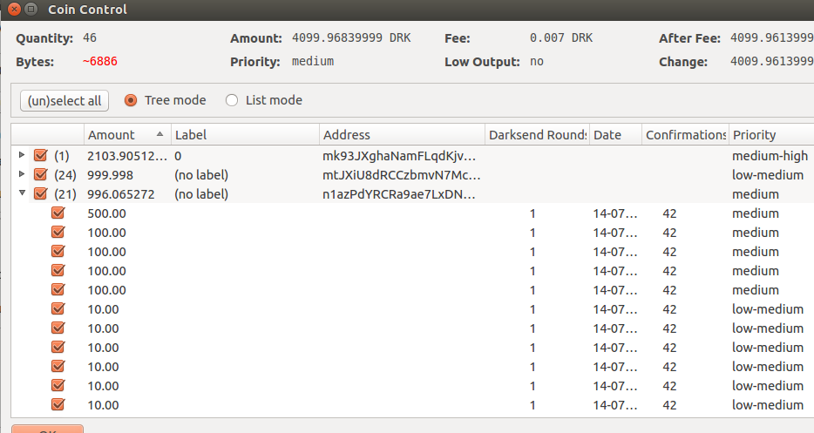This screenshot has height=433, width=814.
Task: Sort by Darksend Rounds column header
Action: pyautogui.click(x=537, y=135)
